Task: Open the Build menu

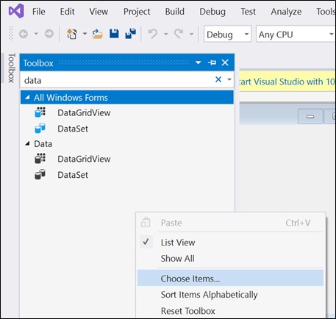Action: pyautogui.click(x=174, y=12)
